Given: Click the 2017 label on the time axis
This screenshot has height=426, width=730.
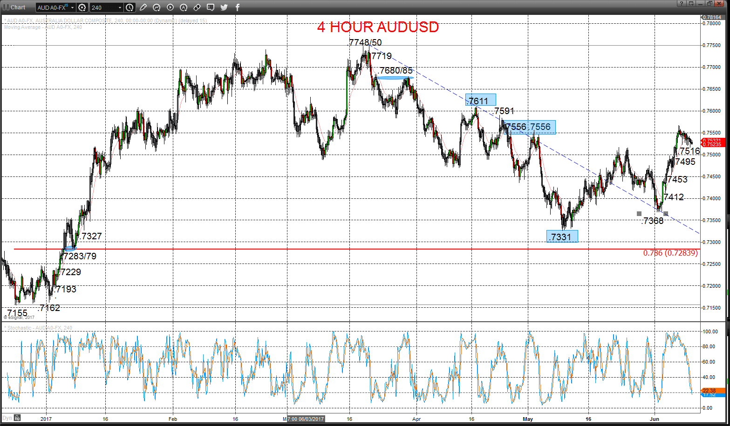Looking at the screenshot, I should [46, 419].
